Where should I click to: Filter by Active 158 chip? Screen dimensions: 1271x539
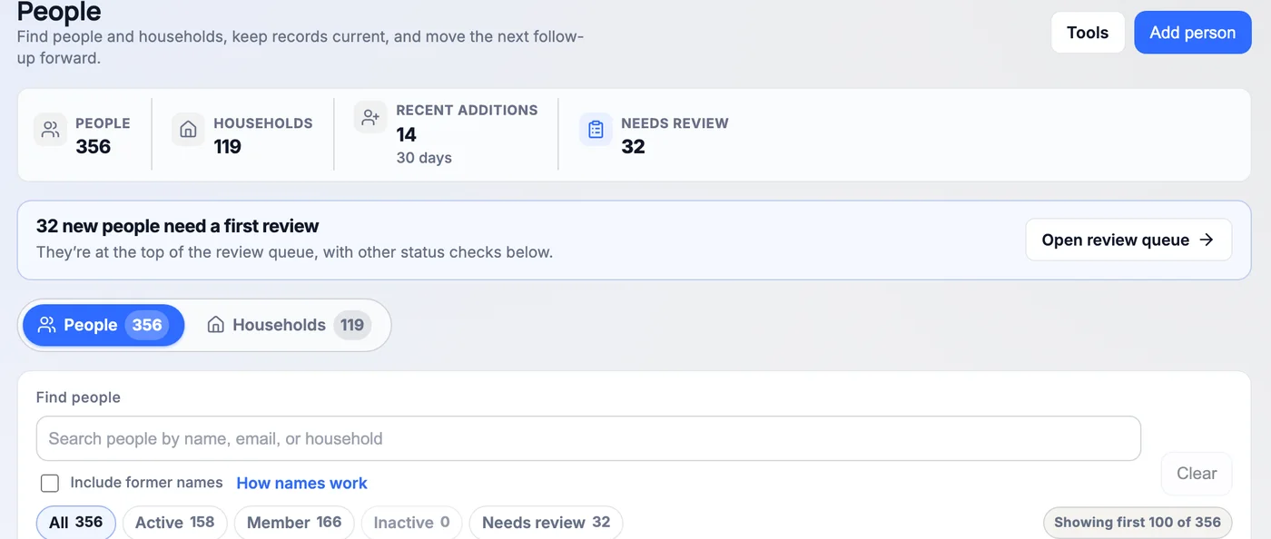174,523
